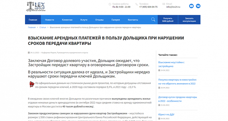Click the search magnifier icon

tap(153, 19)
